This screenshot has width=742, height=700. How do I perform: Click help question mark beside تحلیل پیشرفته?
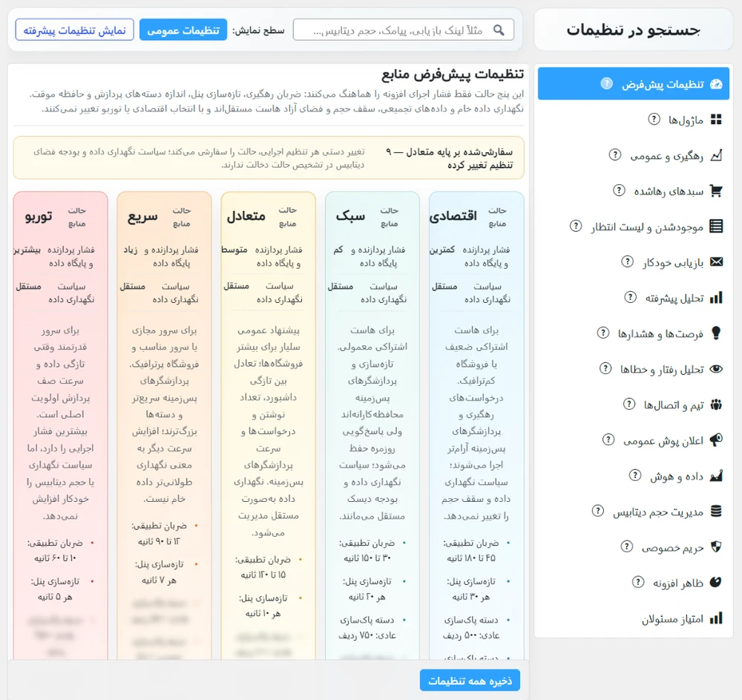coord(630,297)
